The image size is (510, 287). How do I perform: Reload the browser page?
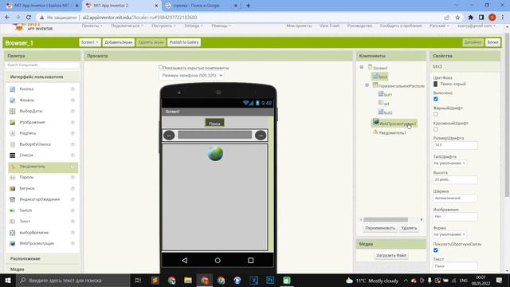point(29,18)
